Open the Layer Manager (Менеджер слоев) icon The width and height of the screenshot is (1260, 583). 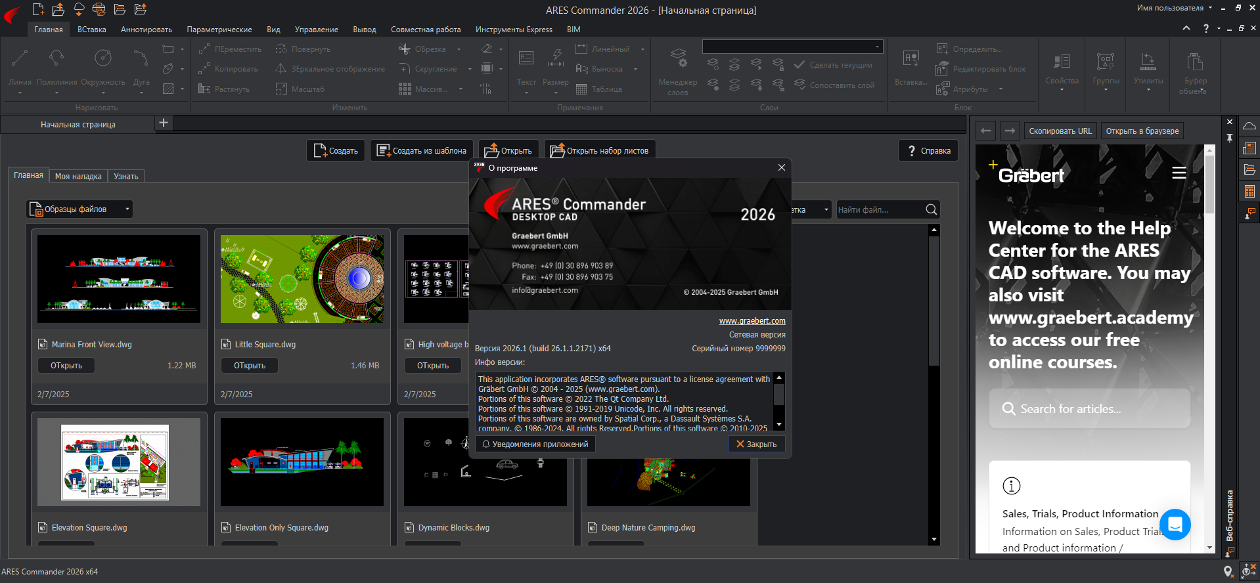[678, 59]
